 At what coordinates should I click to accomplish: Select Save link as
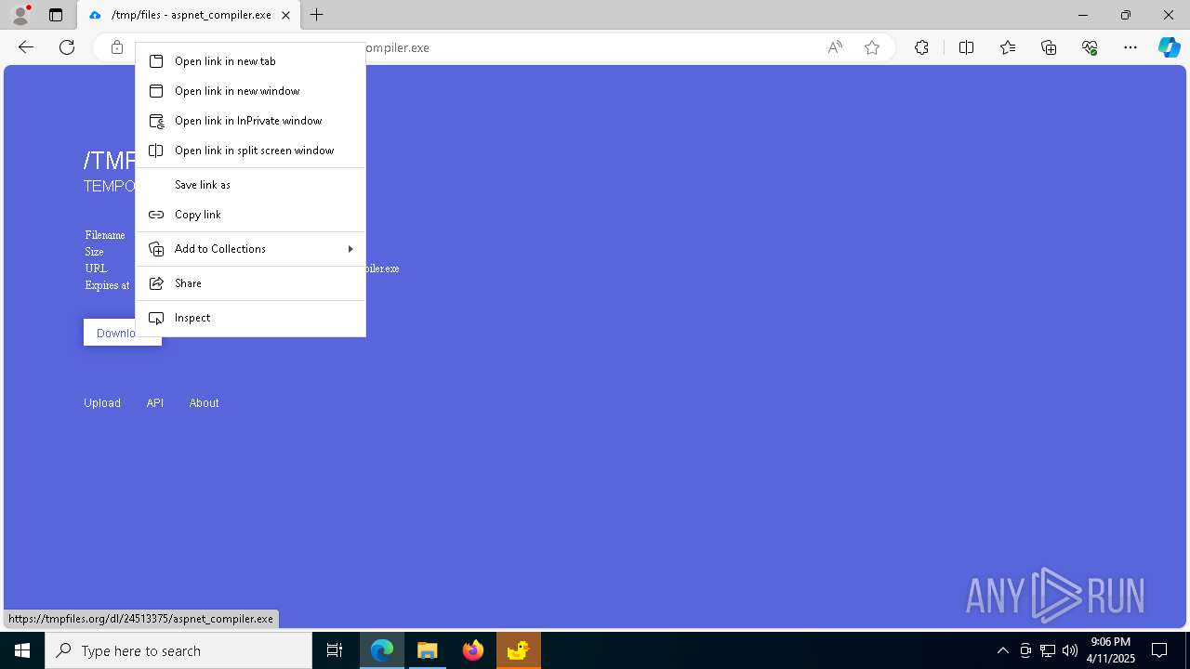(x=250, y=185)
